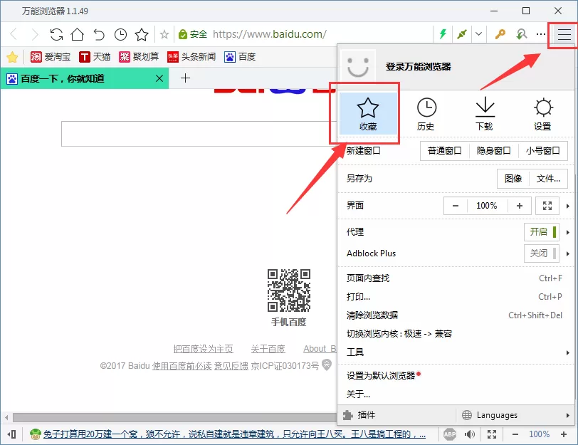The height and width of the screenshot is (445, 578).
Task: Open a 隐身窗口 incognito window
Action: (493, 151)
